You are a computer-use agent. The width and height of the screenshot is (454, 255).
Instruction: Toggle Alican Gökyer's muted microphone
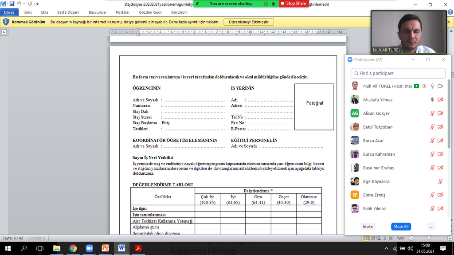click(x=432, y=114)
